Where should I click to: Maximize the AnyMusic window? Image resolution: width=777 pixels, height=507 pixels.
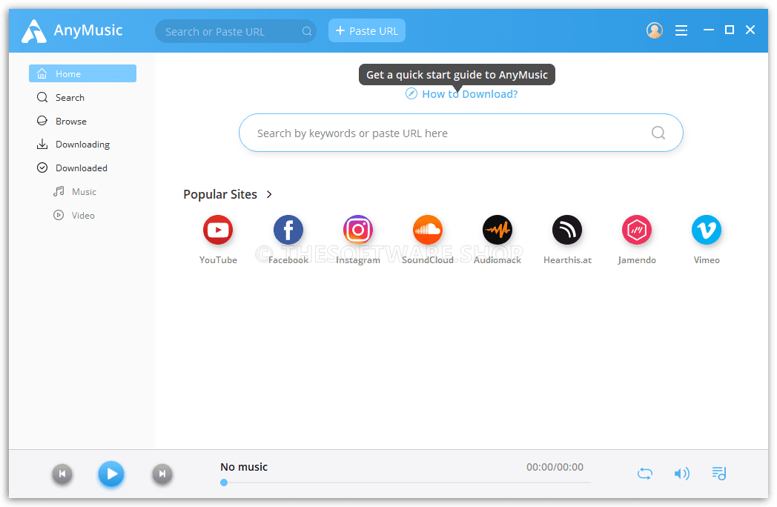pos(730,30)
